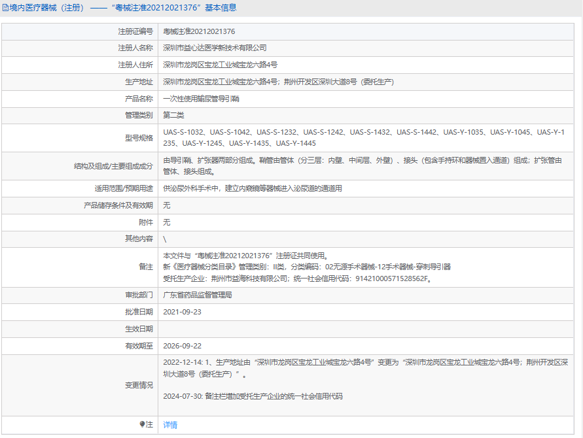The image size is (583, 438).
Task: Select the intended use text 供泌尿外科手术中
Action: (253, 189)
